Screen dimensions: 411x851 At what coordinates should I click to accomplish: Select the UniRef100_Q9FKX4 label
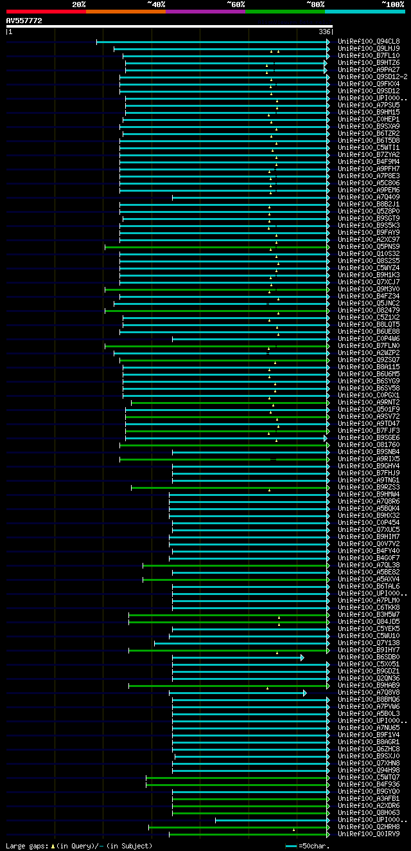pos(369,84)
